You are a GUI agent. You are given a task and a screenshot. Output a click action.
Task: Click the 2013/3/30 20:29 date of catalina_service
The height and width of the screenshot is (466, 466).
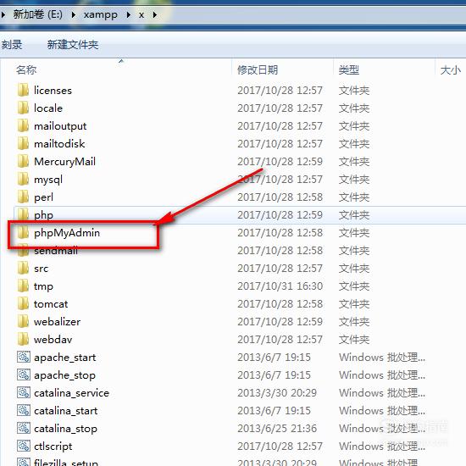pyautogui.click(x=277, y=393)
